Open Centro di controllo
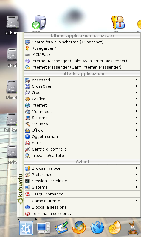 pyautogui.click(x=82, y=149)
